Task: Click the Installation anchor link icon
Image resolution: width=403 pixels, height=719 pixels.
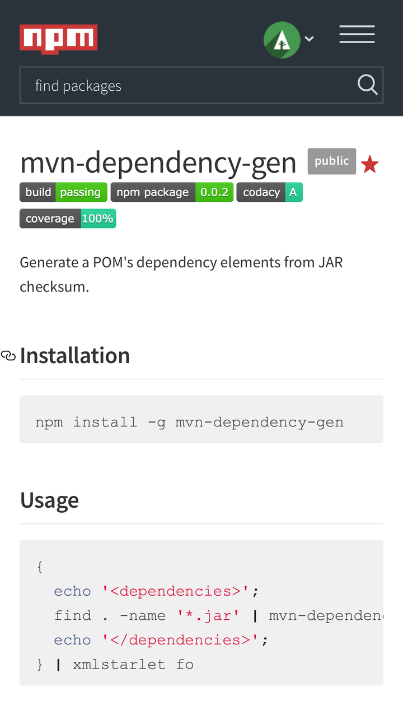Action: pos(8,355)
